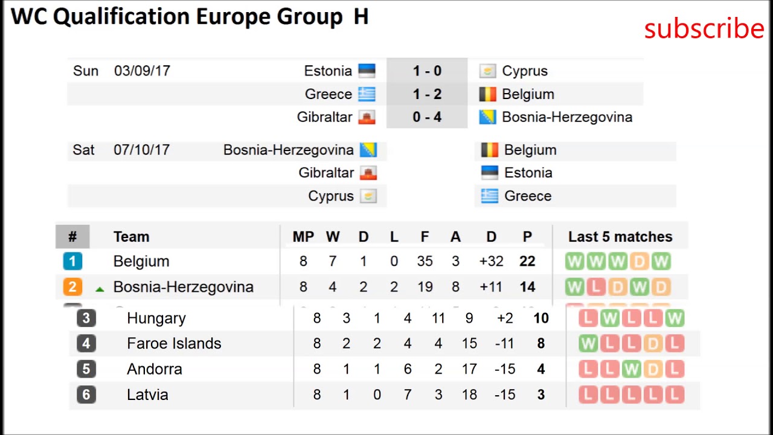Select the Faroe Islands team row

pos(174,344)
